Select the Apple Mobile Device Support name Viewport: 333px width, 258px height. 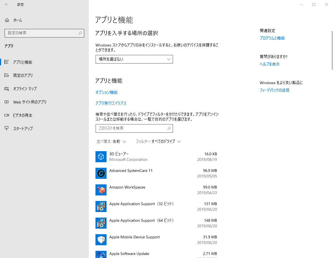coord(135,237)
